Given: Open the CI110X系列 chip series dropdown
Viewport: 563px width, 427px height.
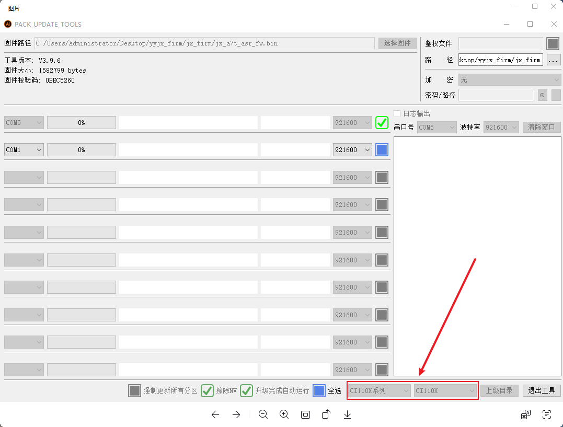Looking at the screenshot, I should (380, 390).
